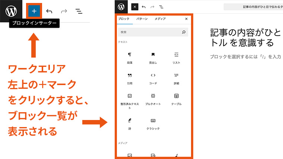Click the WordPress logo in the right editor
The width and height of the screenshot is (283, 159).
pos(121,7)
